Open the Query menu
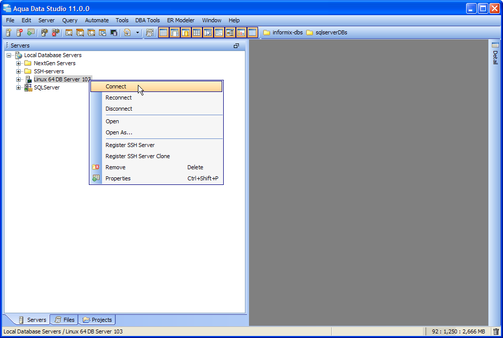The width and height of the screenshot is (503, 338). 70,20
